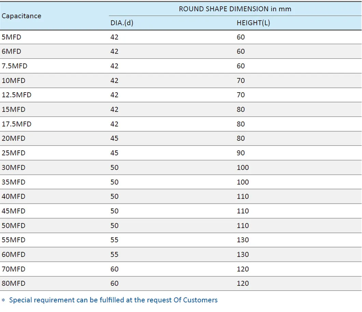Select the 55MFD row label
Image resolution: width=362 pixels, height=312 pixels.
[x=13, y=240]
